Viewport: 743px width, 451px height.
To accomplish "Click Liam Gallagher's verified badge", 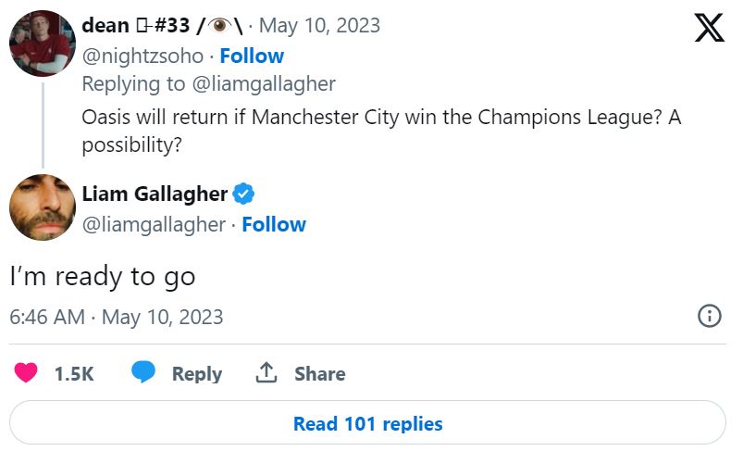I will [x=244, y=194].
